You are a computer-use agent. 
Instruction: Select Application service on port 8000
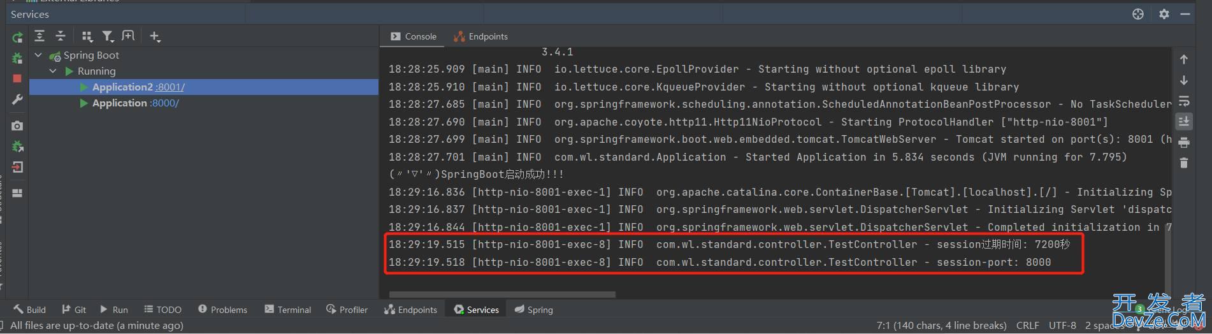pos(204,103)
